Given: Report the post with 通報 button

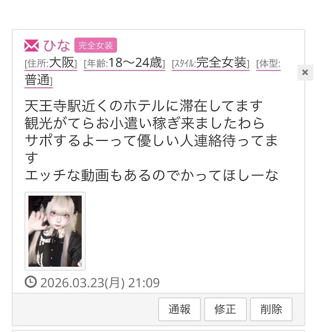Looking at the screenshot, I should tap(179, 309).
